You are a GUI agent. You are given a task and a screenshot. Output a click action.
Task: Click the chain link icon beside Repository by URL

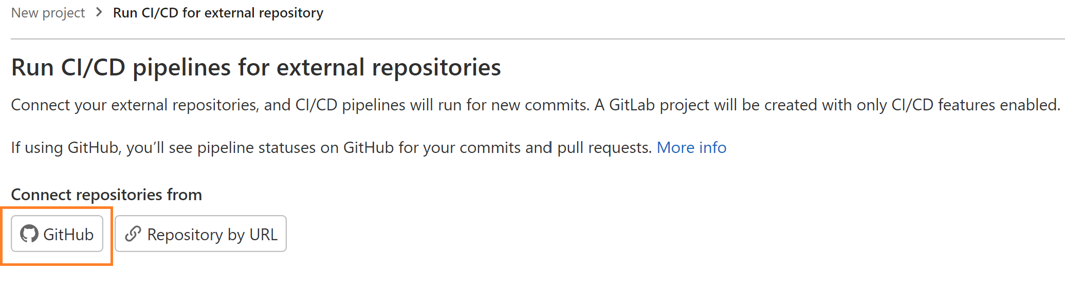point(133,234)
